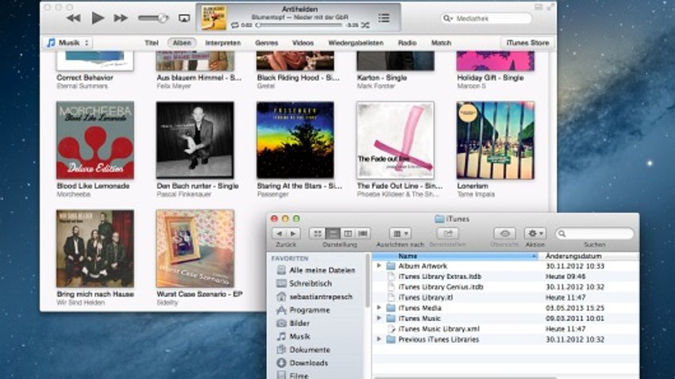Click the Correct Behavior album title
Image resolution: width=675 pixels, height=379 pixels.
tap(85, 78)
